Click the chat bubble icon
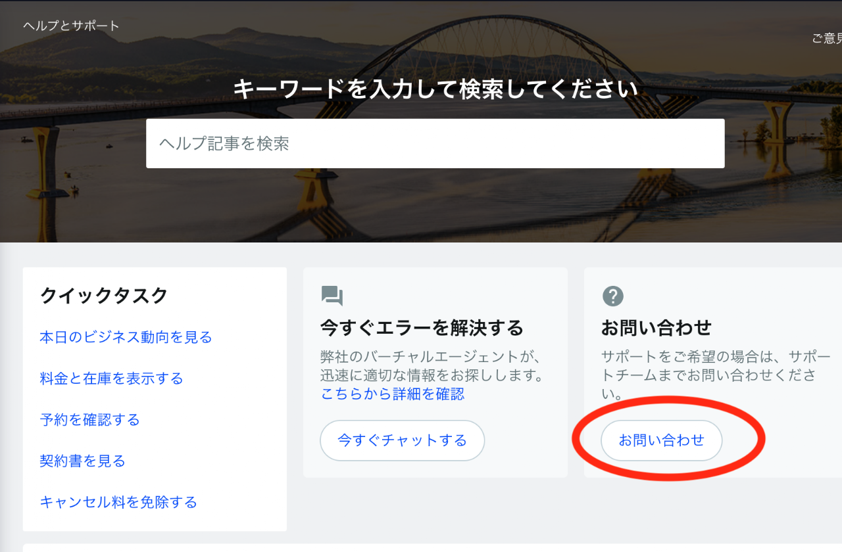The width and height of the screenshot is (842, 552). click(332, 296)
